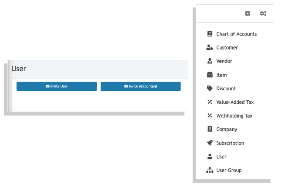Click the Discount tag icon
This screenshot has height=188, width=281.
(x=210, y=89)
